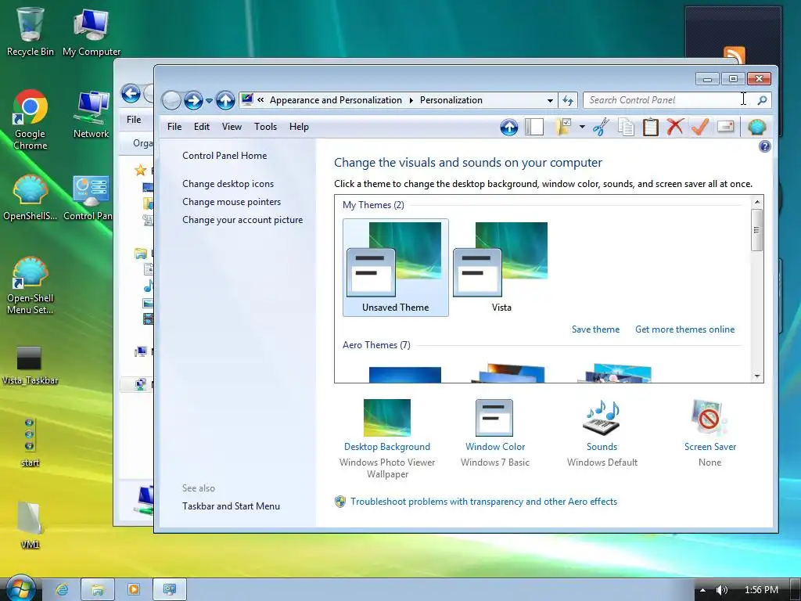Screen dimensions: 801x601
Task: Click the Up toolbar icon beside Help menu
Action: pyautogui.click(x=508, y=127)
